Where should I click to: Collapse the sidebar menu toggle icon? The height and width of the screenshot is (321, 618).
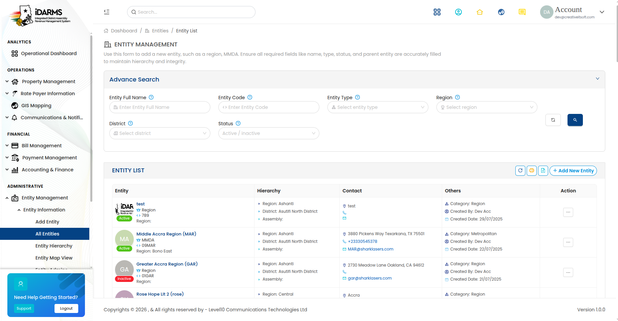point(107,12)
